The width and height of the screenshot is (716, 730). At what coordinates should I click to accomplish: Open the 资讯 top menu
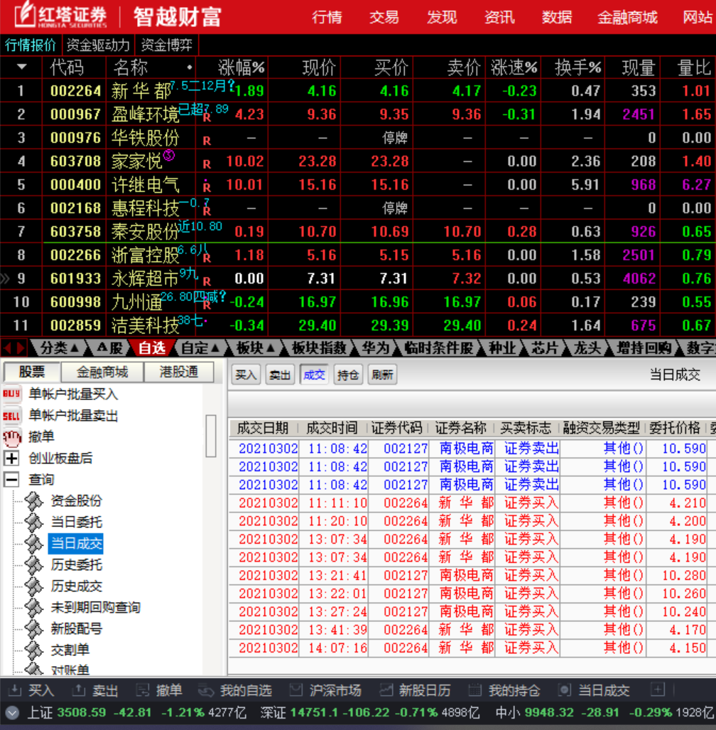pyautogui.click(x=499, y=17)
